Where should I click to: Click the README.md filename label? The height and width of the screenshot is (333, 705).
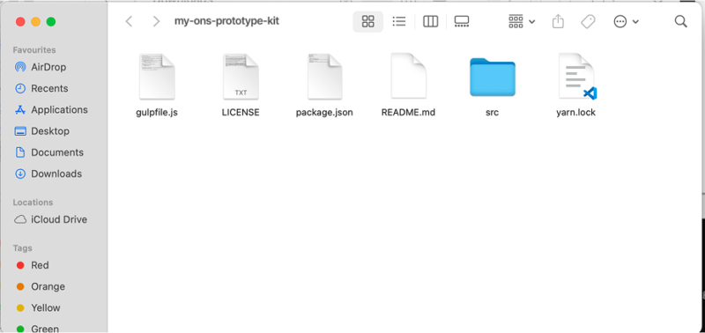408,113
